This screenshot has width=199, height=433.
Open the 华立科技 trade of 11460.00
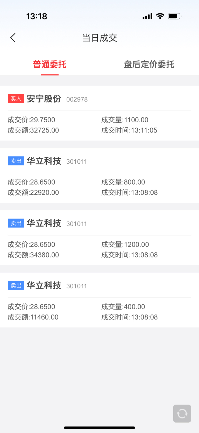[99, 300]
